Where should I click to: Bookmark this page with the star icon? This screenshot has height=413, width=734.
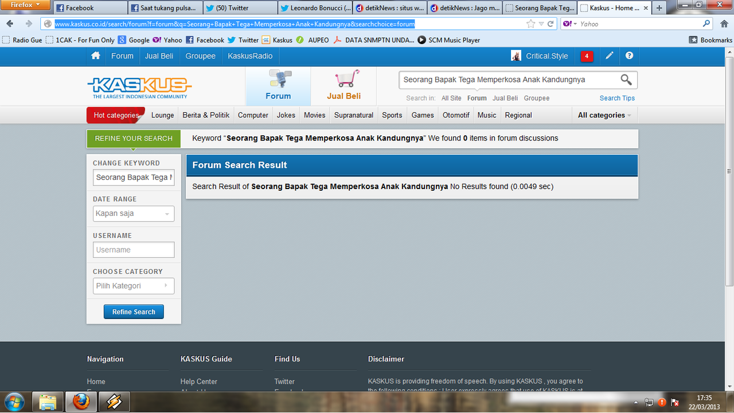(530, 24)
